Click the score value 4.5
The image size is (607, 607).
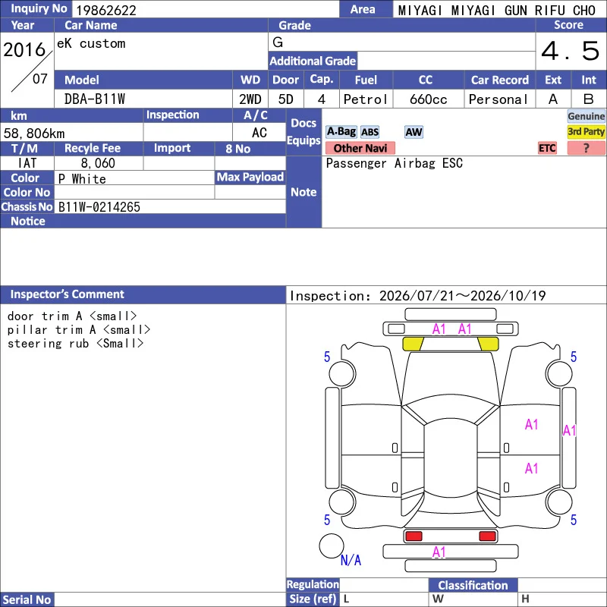571,51
